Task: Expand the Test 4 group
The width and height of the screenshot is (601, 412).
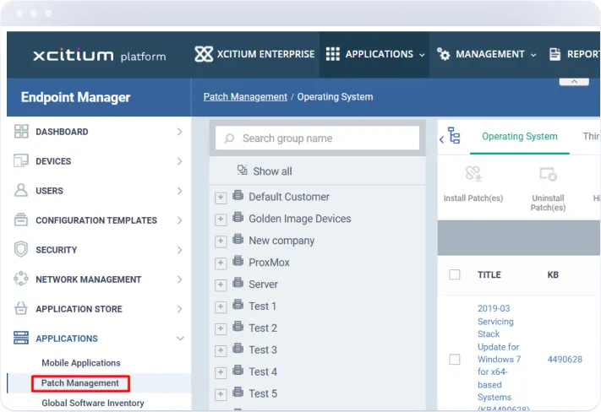Action: tap(221, 372)
